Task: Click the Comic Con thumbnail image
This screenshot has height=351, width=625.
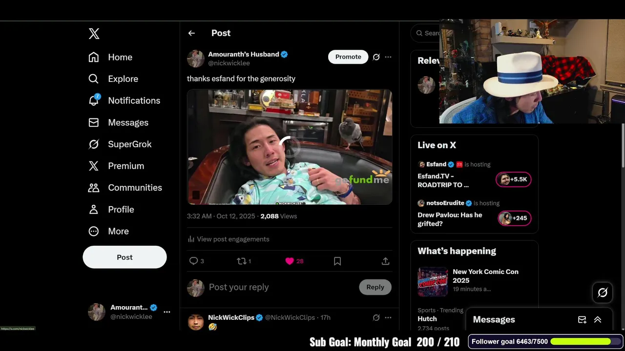Action: coord(433,282)
